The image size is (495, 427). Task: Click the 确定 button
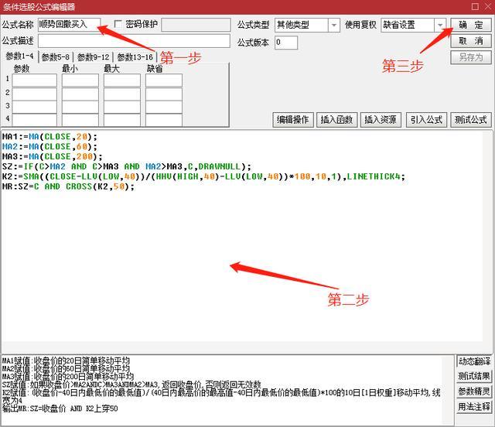[471, 25]
